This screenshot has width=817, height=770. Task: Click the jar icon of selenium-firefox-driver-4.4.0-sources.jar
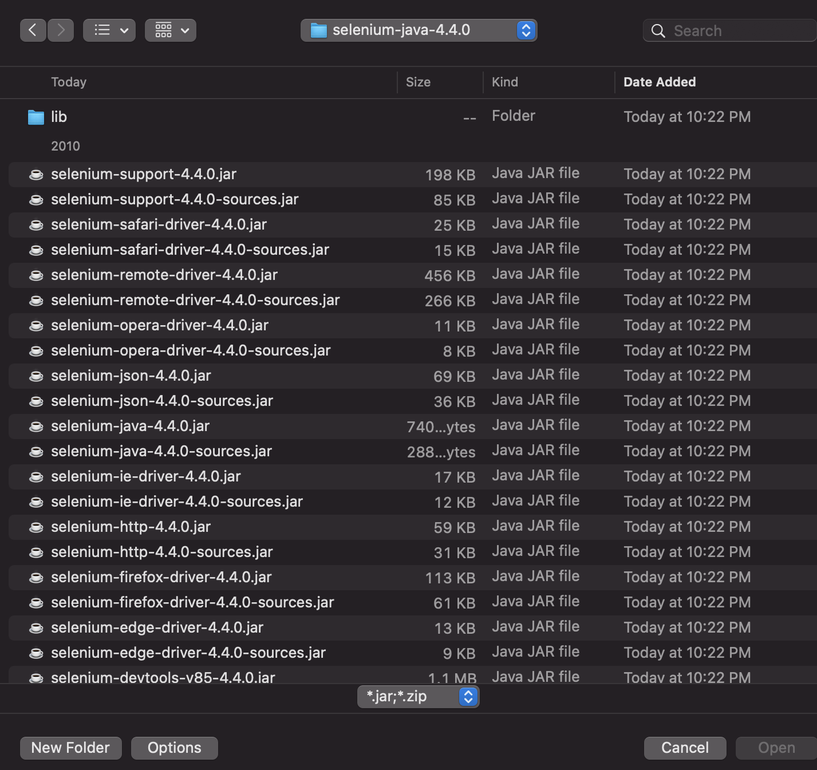[x=36, y=603]
